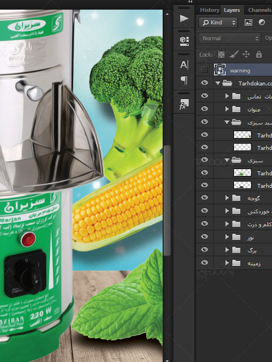Click the document scroll-up arrow
Image resolution: width=272 pixels, height=362 pixels.
tap(167, 14)
